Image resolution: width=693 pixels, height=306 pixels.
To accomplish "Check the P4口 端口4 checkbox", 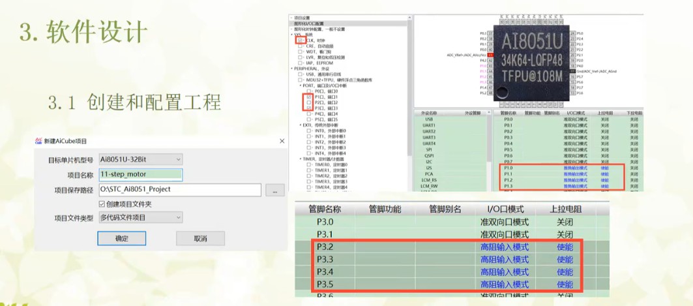I will click(309, 114).
